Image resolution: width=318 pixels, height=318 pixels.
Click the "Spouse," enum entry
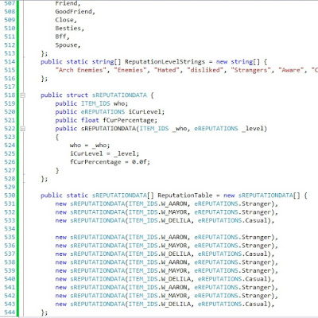click(x=68, y=45)
